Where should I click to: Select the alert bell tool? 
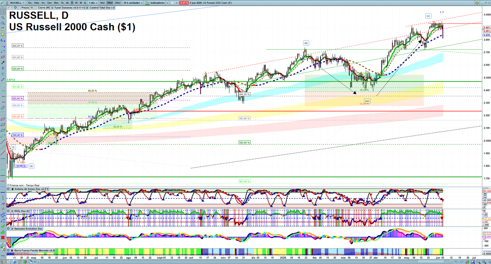pyautogui.click(x=3, y=35)
